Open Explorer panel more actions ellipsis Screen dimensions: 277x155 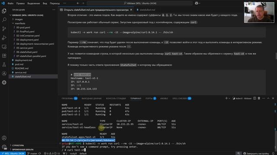pyautogui.click(x=54, y=10)
